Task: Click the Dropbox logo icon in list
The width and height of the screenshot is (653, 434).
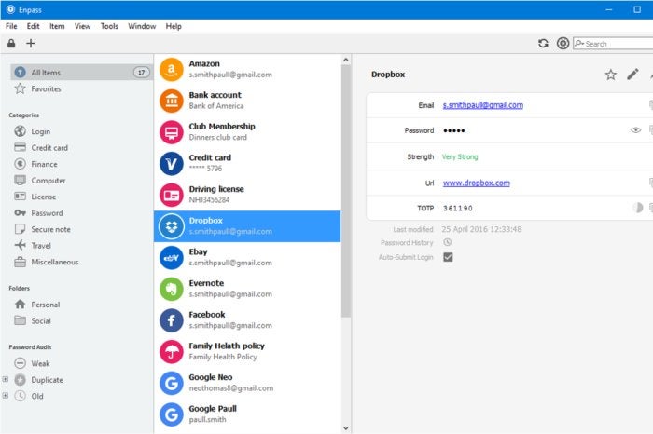Action: tap(171, 226)
